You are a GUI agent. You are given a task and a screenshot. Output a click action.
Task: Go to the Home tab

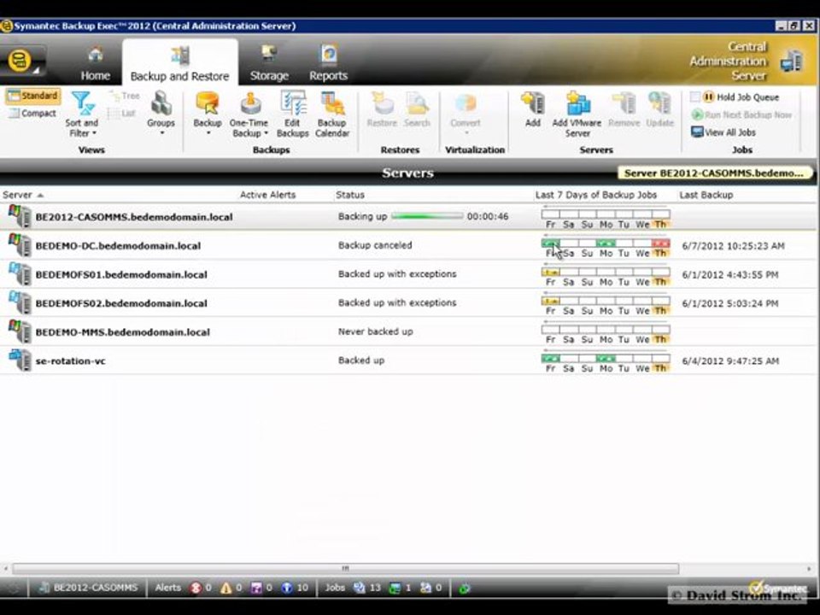(95, 63)
